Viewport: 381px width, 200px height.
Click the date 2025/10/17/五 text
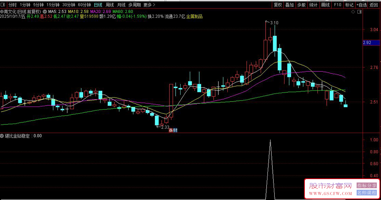(x=13, y=16)
